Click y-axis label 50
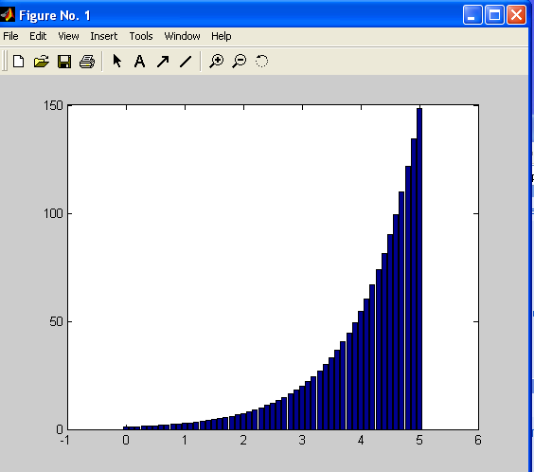Image resolution: width=534 pixels, height=472 pixels. click(x=57, y=321)
